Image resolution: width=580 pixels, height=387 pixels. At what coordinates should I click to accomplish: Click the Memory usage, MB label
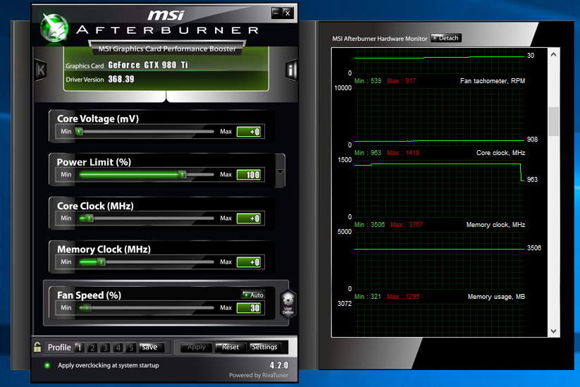pyautogui.click(x=496, y=296)
